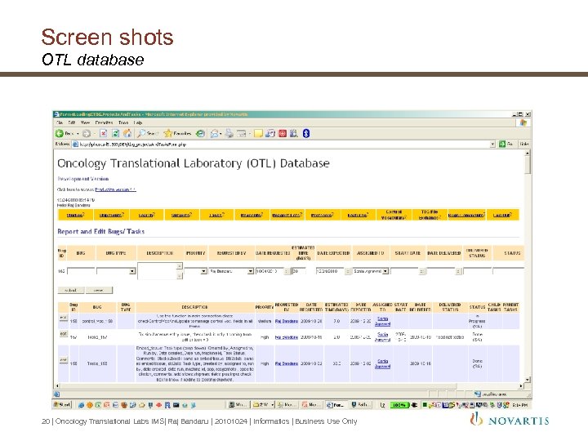Open the Help menu
588x441 pixels.
138,122
